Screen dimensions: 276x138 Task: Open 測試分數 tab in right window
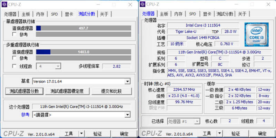(x=225, y=14)
